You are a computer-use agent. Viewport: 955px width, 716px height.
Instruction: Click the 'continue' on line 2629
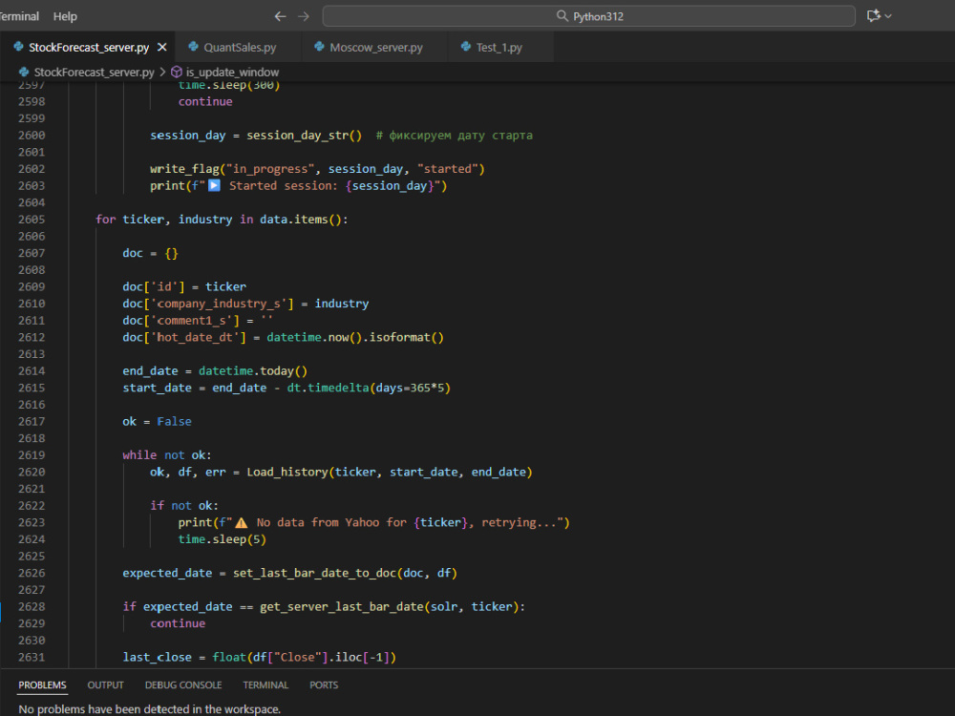coord(178,623)
